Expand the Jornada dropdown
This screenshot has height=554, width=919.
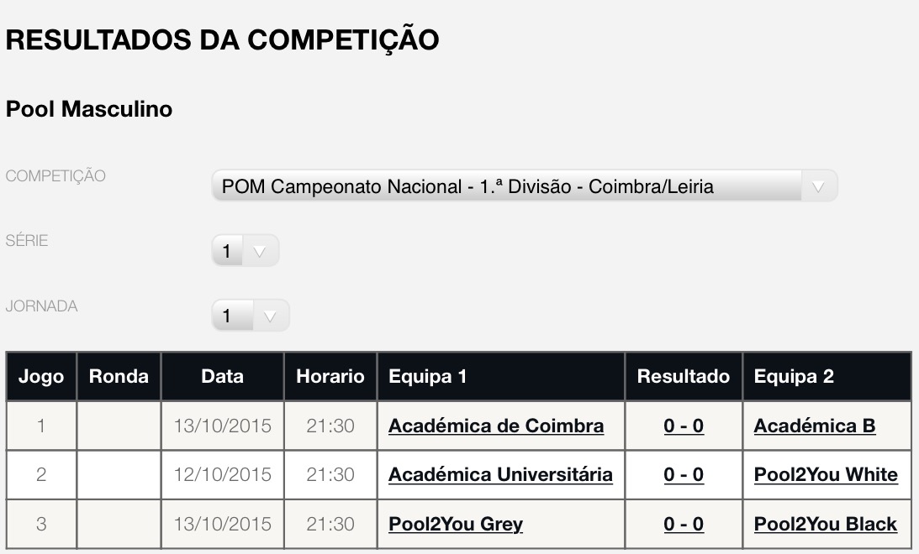coord(251,316)
